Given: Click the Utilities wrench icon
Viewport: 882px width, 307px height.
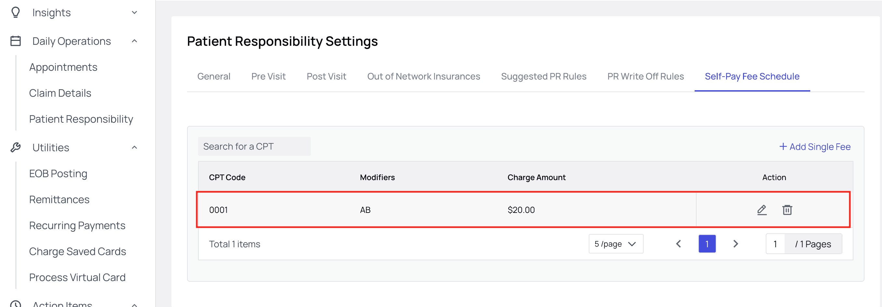Looking at the screenshot, I should coord(15,148).
